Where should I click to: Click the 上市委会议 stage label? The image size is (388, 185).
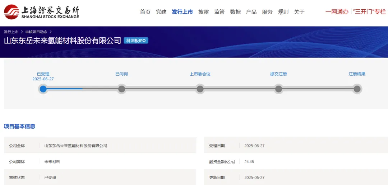coord(200,74)
